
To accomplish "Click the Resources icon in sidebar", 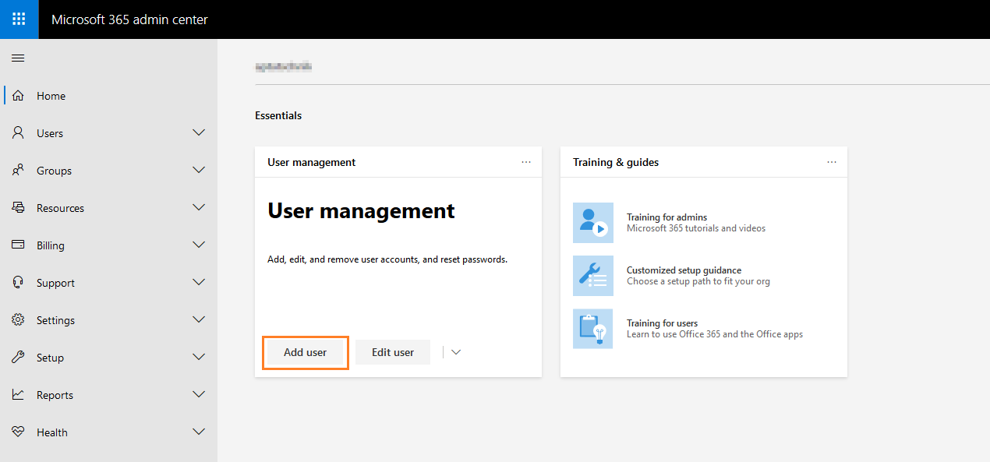I will 18,208.
